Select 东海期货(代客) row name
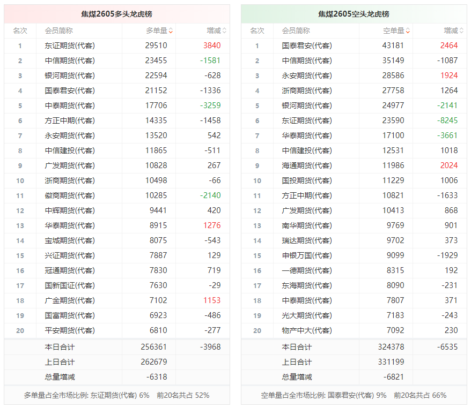This screenshot has height=408, width=471. coord(307,285)
